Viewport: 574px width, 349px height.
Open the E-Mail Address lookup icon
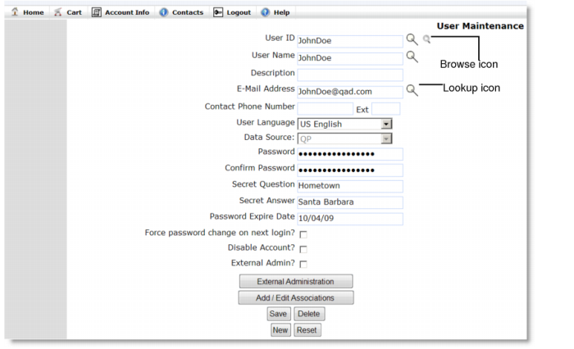(x=412, y=90)
